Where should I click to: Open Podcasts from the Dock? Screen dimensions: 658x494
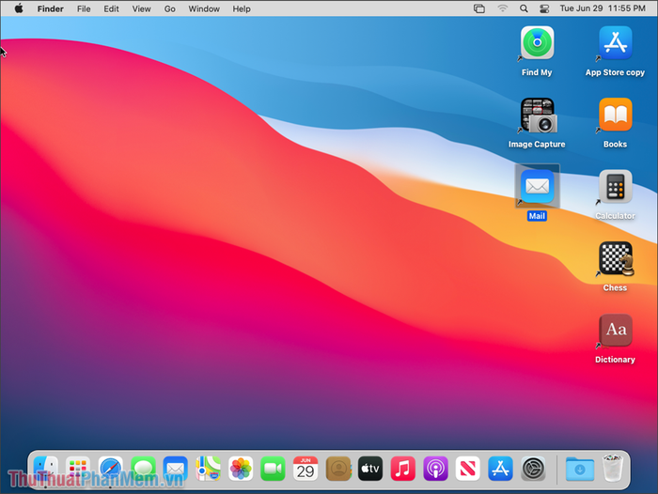click(435, 469)
